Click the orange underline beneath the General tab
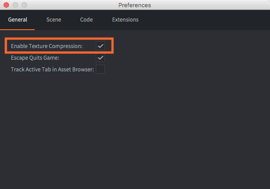The width and height of the screenshot is (270, 189). click(x=18, y=29)
